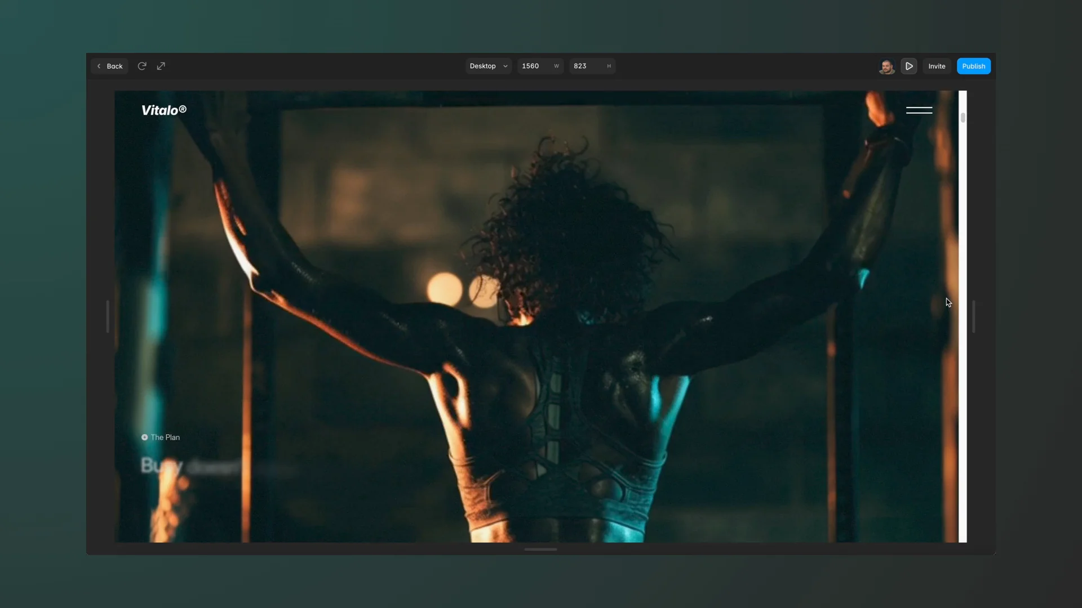Grab the right canvas resize handle

point(973,316)
